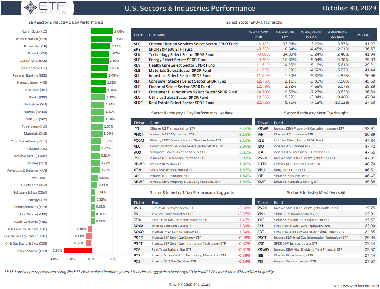This screenshot has width=380, height=289.
Task: Click the 37.94% 52W Low value
Action: [289, 44]
